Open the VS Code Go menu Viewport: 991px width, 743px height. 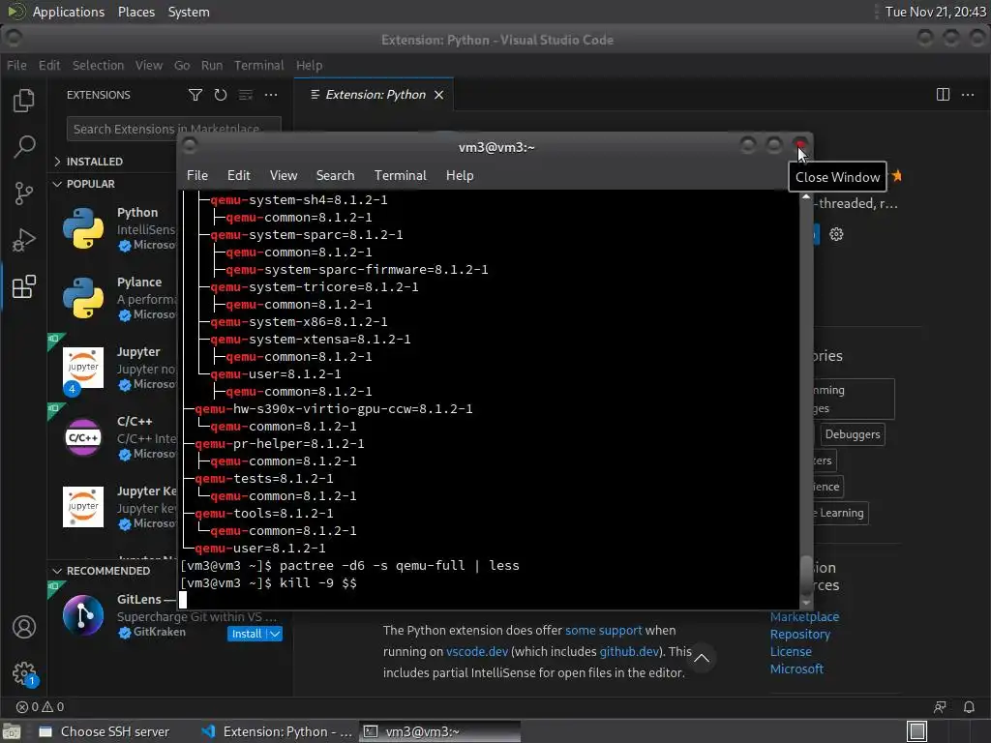(x=182, y=65)
